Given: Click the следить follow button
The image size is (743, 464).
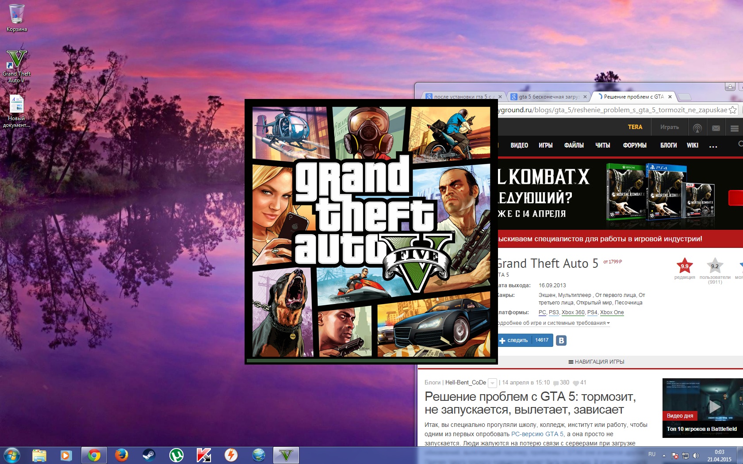Looking at the screenshot, I should tap(525, 340).
